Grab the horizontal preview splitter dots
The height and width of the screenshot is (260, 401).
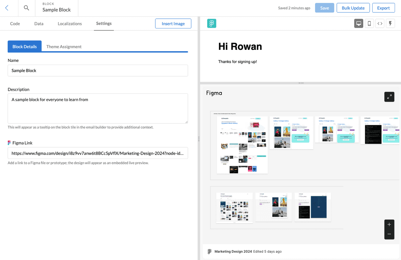pyautogui.click(x=301, y=83)
